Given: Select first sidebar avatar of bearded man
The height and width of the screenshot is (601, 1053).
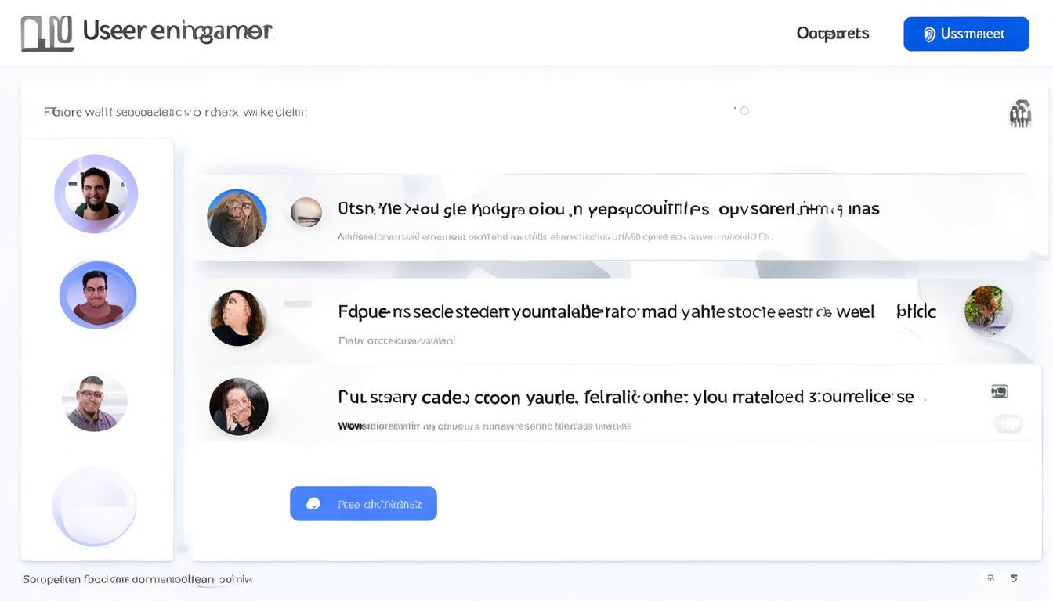Looking at the screenshot, I should click(96, 193).
